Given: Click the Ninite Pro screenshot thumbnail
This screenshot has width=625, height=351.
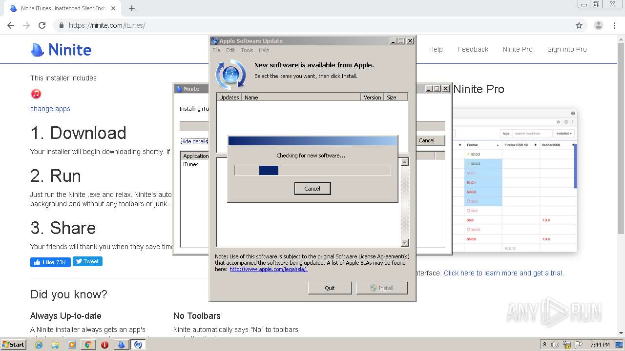Looking at the screenshot, I should pos(515,180).
